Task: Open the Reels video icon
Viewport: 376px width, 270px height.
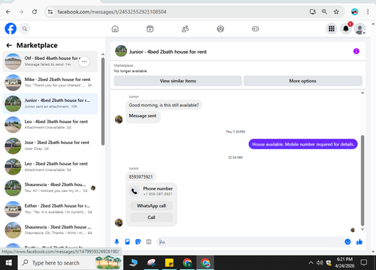Action: click(x=150, y=29)
